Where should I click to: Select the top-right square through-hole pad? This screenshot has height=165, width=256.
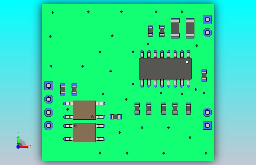tap(207, 20)
